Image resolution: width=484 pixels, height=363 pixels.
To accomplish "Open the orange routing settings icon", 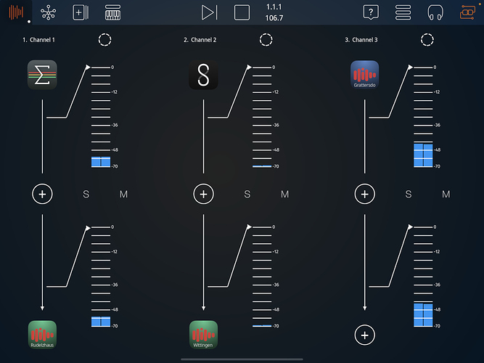I will pyautogui.click(x=467, y=12).
